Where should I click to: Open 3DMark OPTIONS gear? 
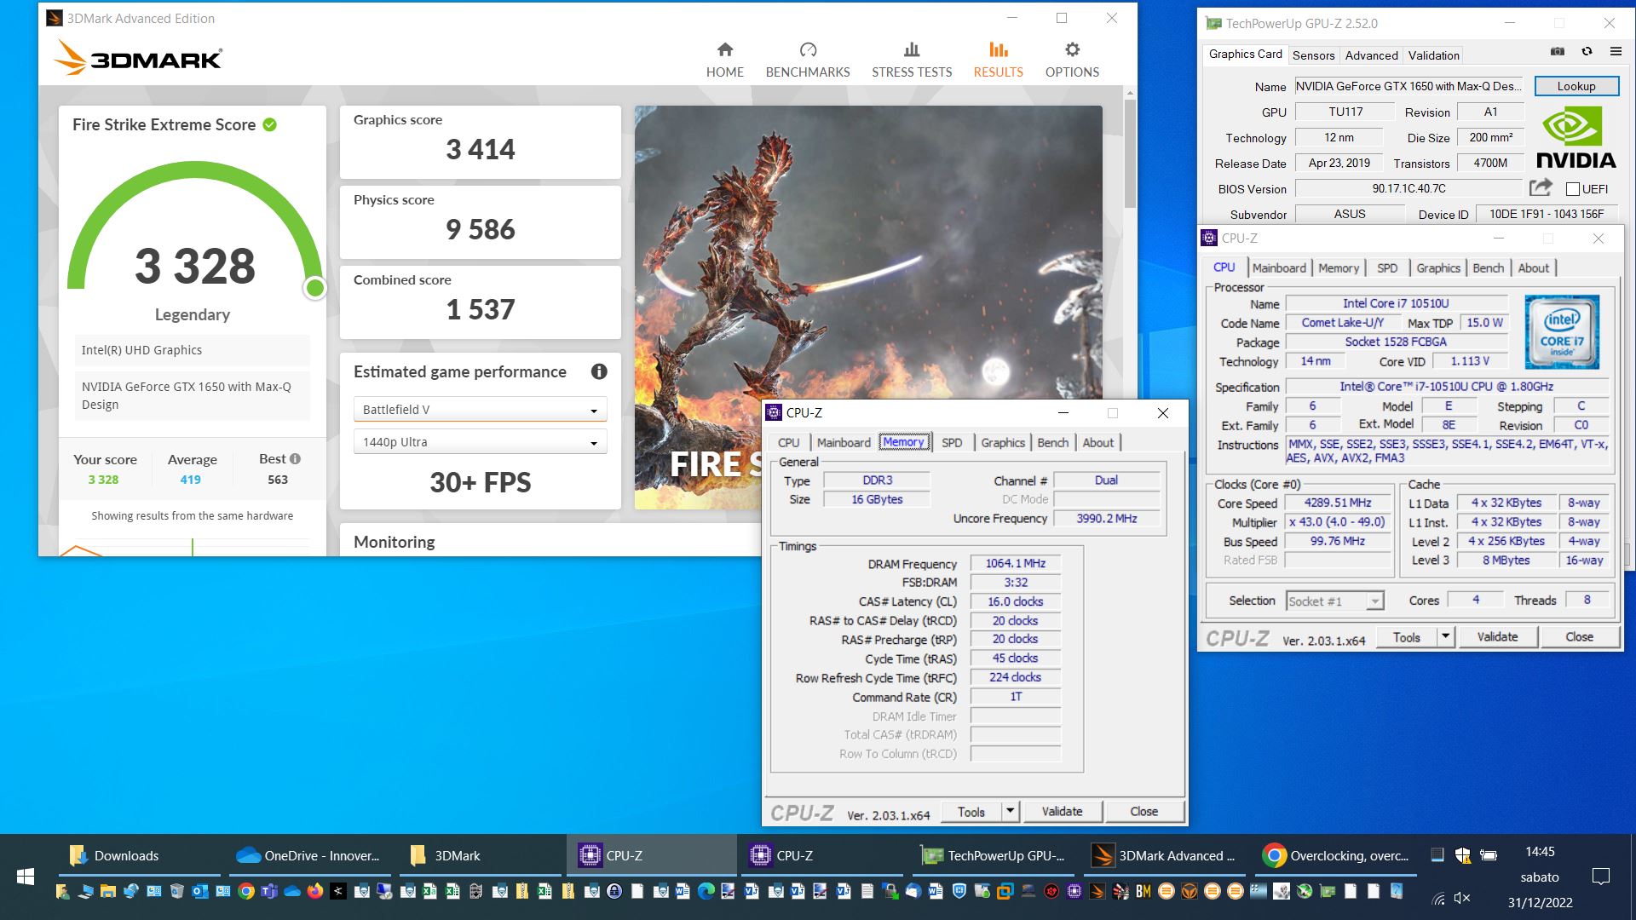coord(1072,60)
